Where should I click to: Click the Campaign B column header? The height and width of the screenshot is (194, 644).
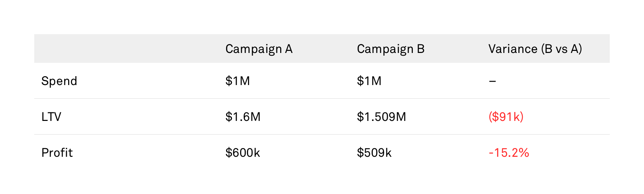(x=391, y=49)
